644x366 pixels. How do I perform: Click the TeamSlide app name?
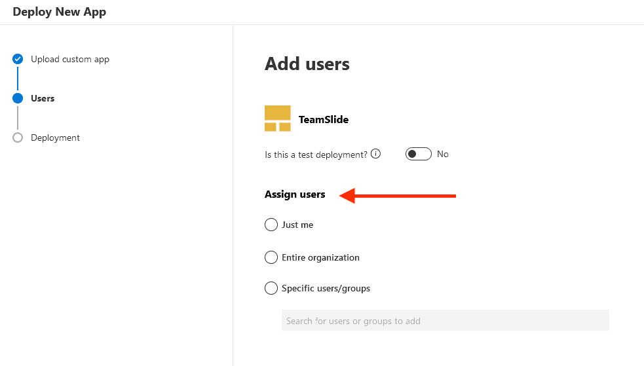click(324, 119)
